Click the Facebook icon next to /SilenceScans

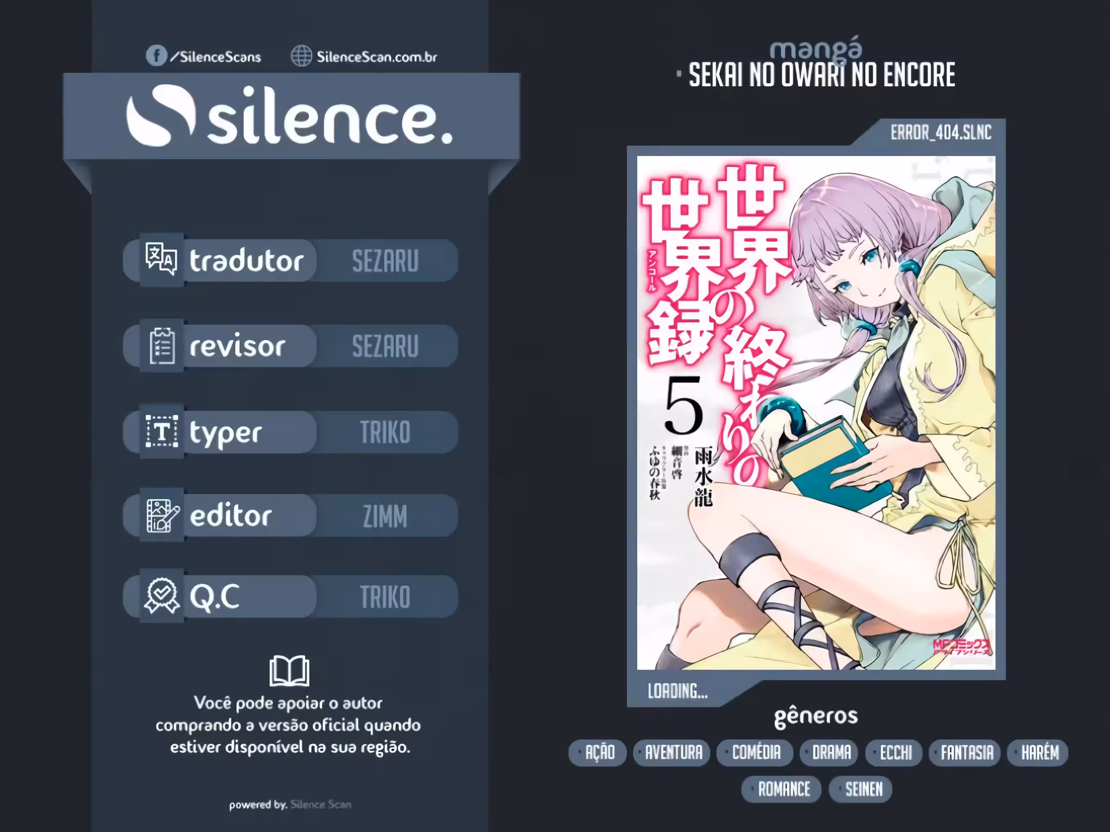tap(156, 55)
